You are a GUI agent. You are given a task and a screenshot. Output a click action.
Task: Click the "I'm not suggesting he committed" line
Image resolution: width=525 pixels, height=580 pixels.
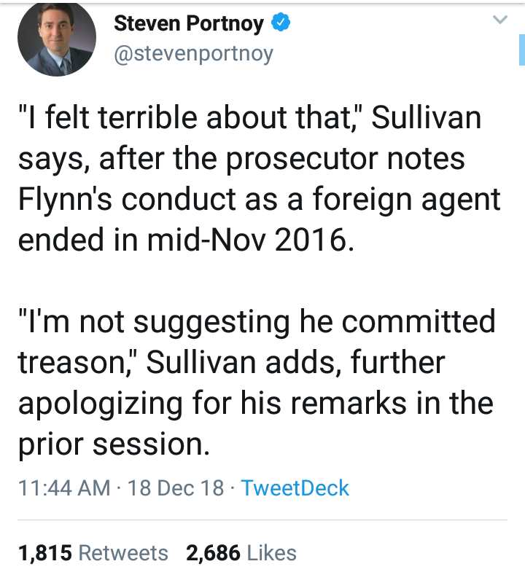click(256, 321)
